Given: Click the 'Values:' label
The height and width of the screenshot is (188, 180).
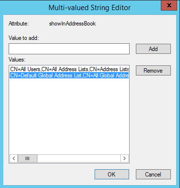Looking at the screenshot, I should coord(17,60).
